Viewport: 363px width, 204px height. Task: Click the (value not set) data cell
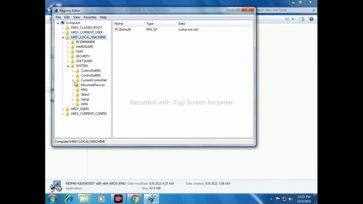188,29
